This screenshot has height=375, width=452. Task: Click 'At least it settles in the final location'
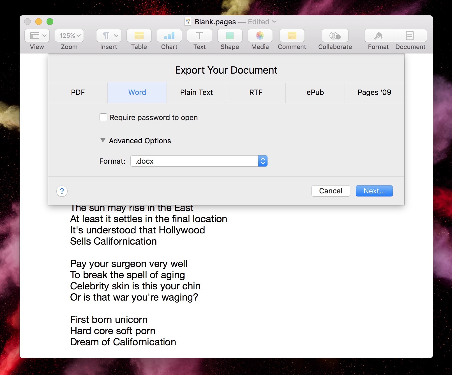[149, 219]
